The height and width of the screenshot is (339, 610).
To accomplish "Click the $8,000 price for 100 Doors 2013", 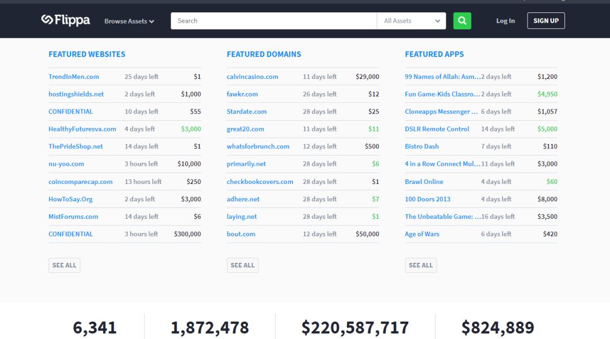I will coord(547,199).
